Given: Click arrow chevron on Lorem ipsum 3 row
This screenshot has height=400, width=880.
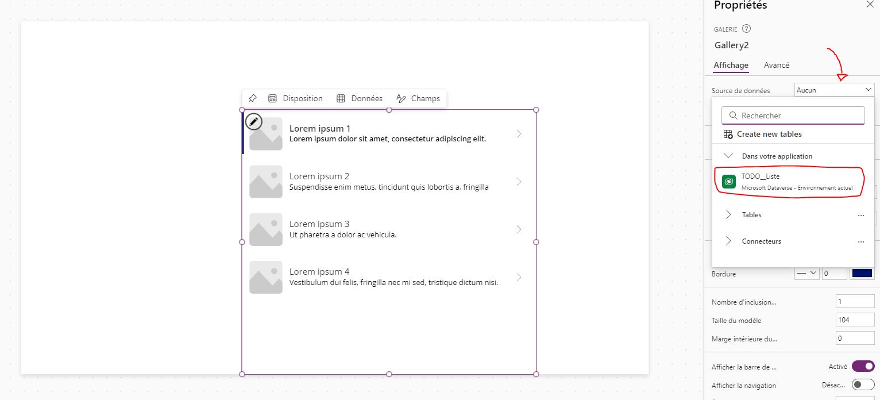Looking at the screenshot, I should pyautogui.click(x=519, y=229).
